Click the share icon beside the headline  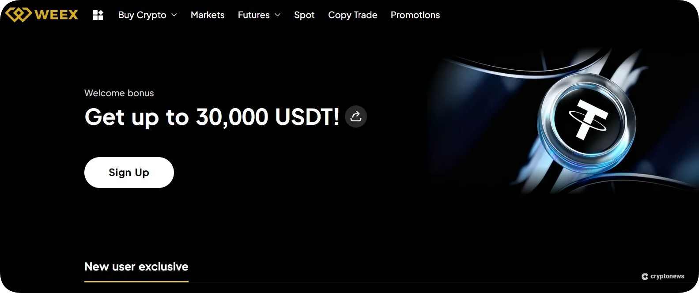click(x=356, y=116)
